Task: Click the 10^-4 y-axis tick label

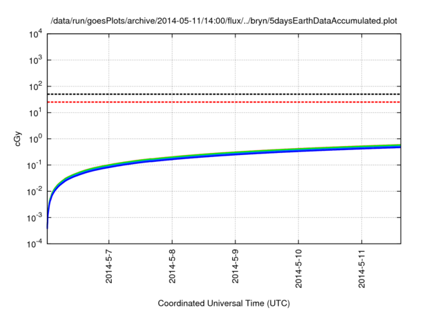Action: click(35, 244)
